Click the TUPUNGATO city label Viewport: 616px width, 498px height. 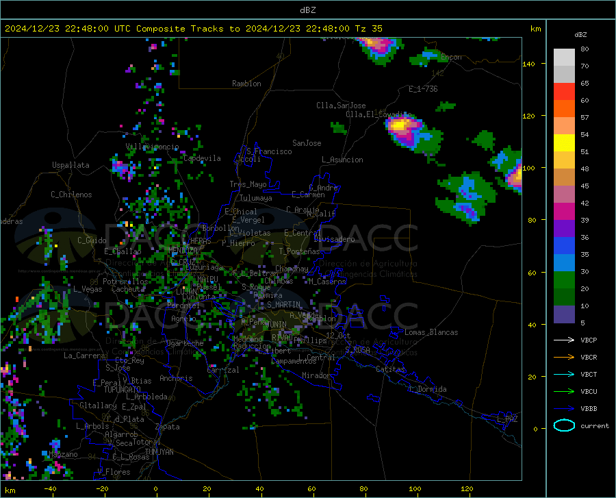(123, 390)
